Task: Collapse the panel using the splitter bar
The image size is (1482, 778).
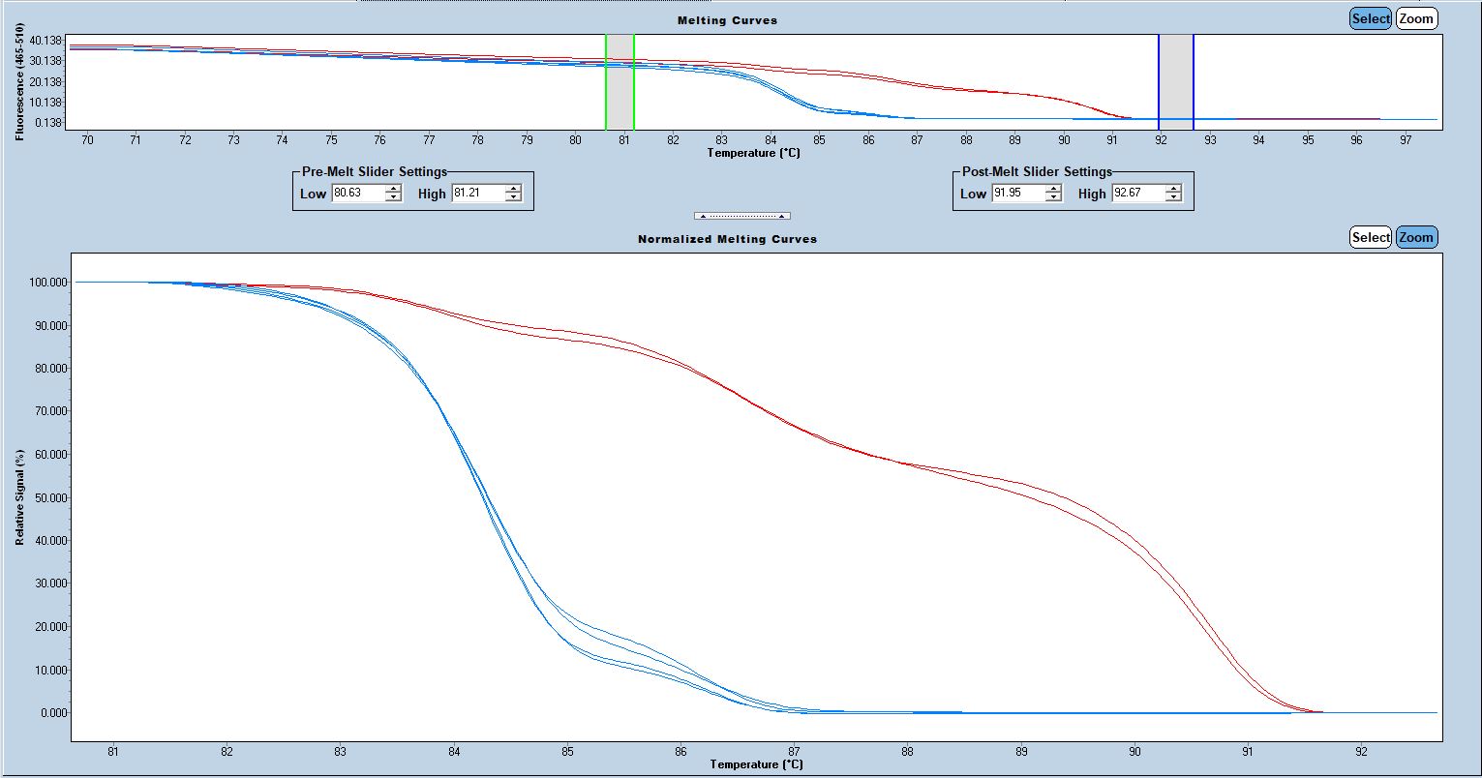Action: (741, 216)
